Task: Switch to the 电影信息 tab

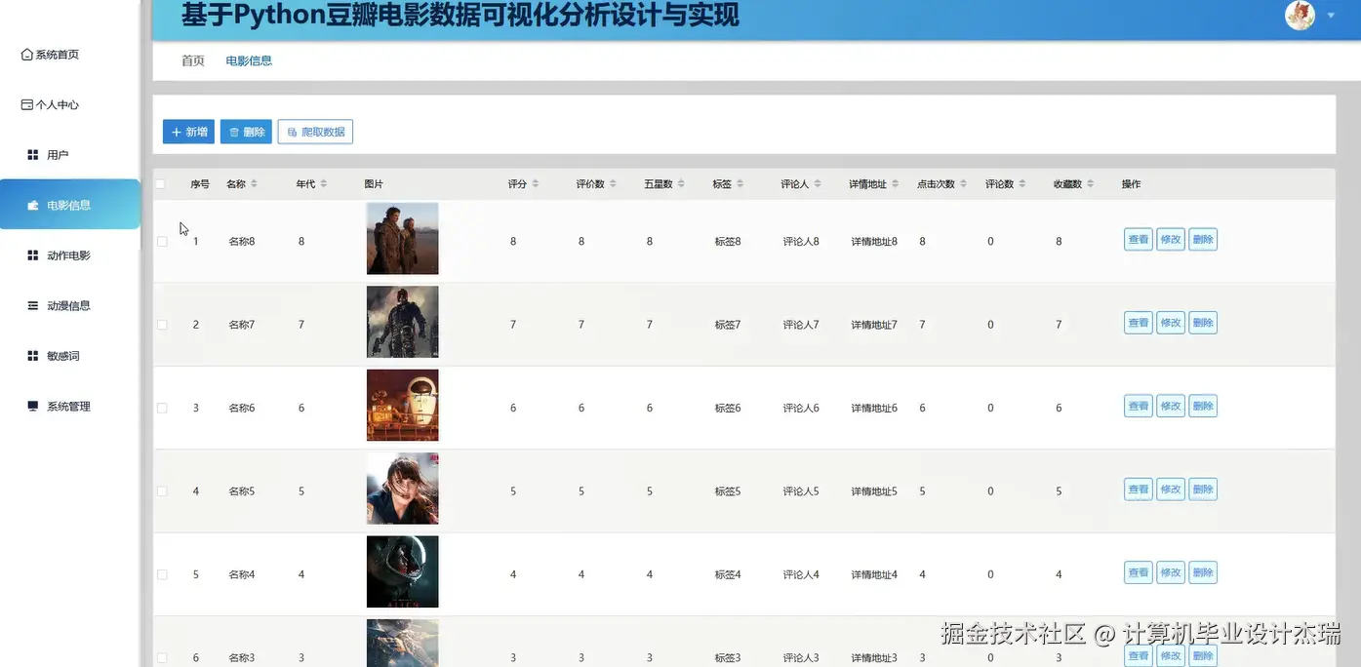Action: (x=249, y=60)
